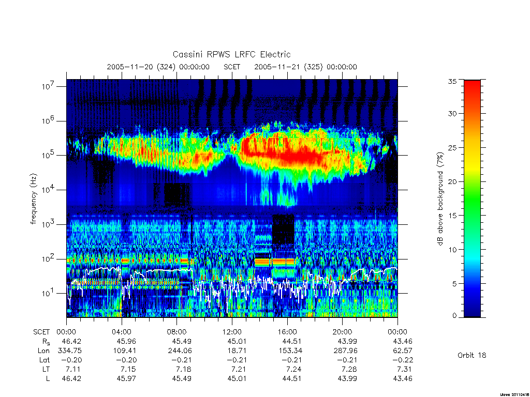
Task: Click the "12:00" time axis label
Action: point(232,332)
